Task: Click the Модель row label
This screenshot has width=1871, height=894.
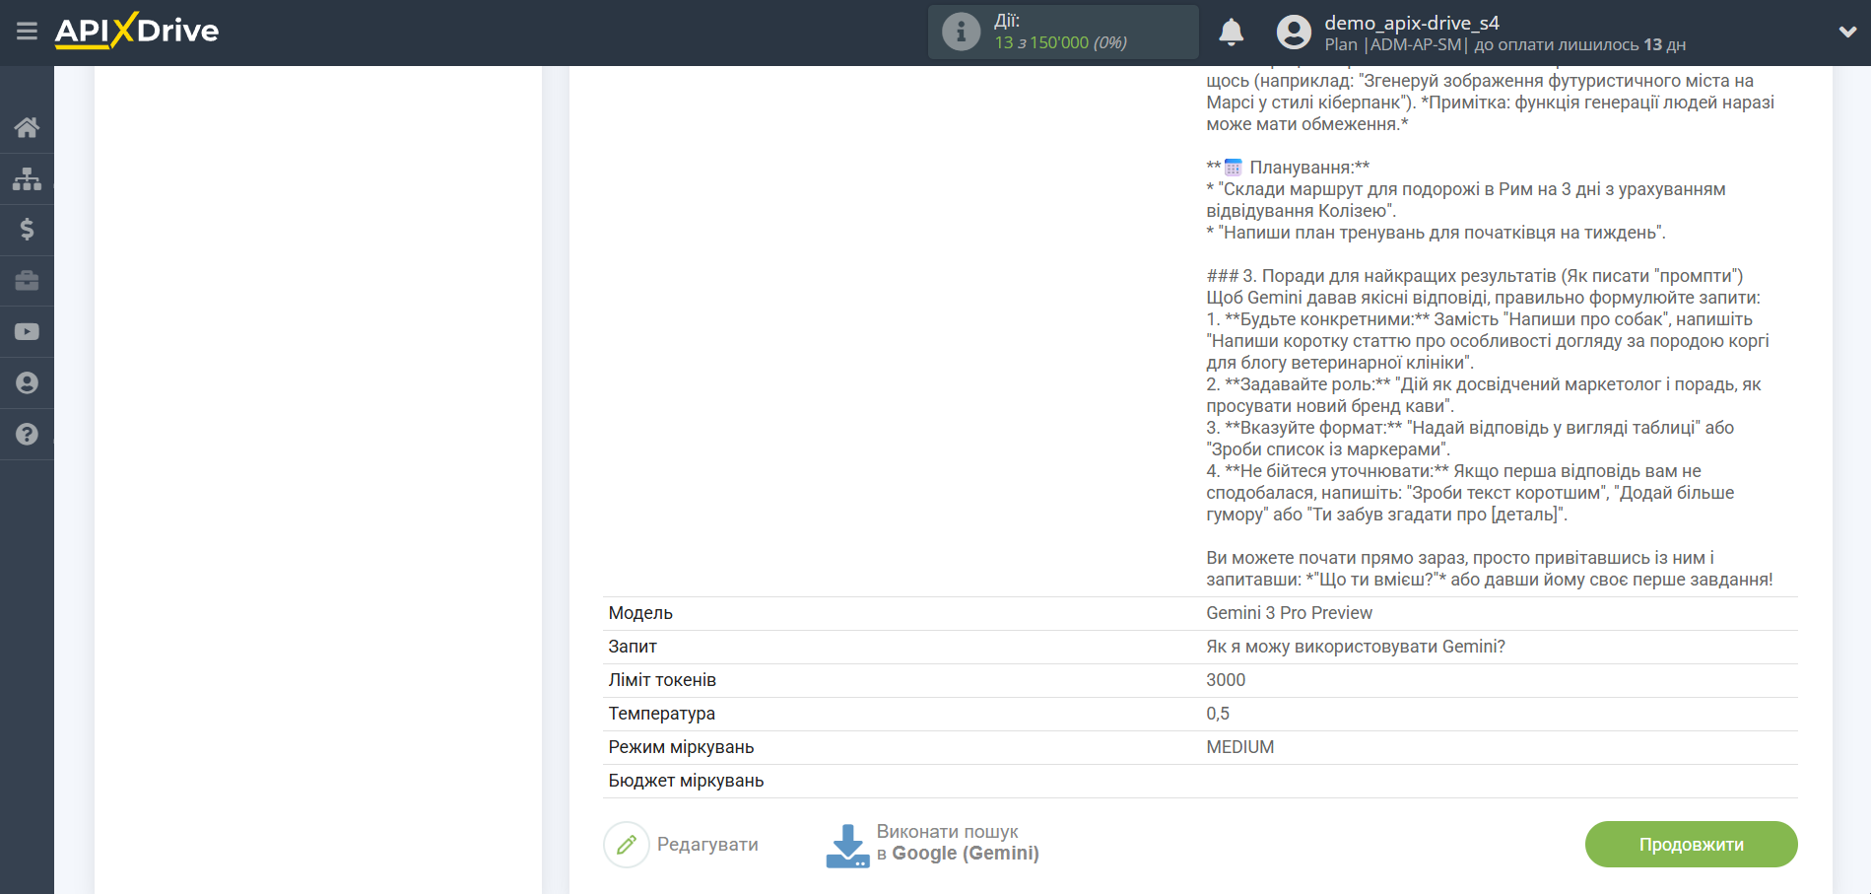Action: tap(640, 613)
